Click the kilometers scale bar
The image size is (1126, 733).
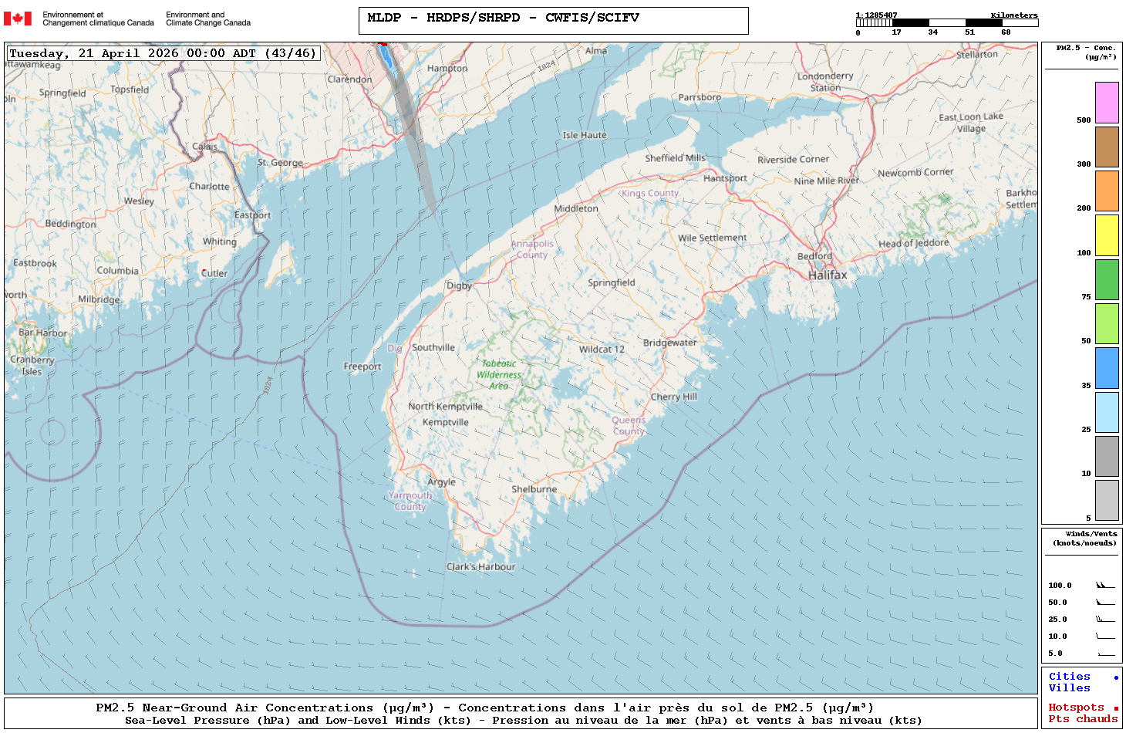click(x=946, y=23)
